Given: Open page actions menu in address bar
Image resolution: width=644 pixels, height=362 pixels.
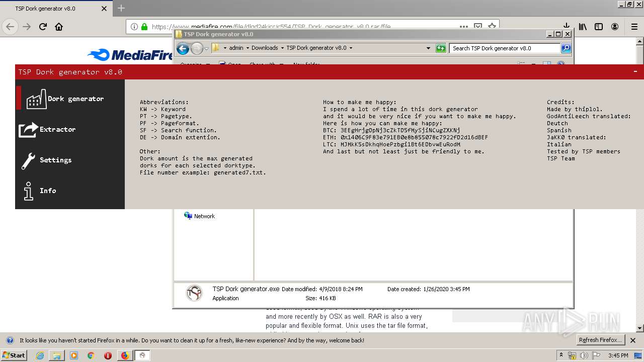Looking at the screenshot, I should coord(463,27).
